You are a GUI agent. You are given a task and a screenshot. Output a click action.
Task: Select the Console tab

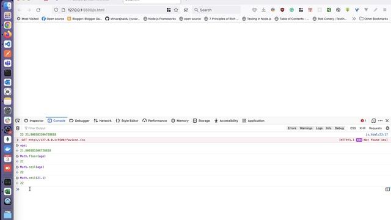(57, 121)
